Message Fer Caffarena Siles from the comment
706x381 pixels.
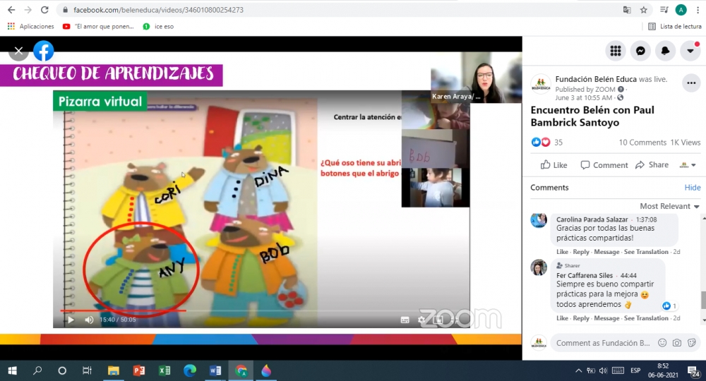pos(606,318)
